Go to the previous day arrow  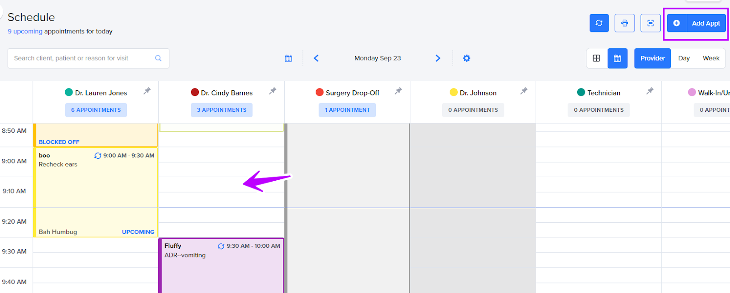click(x=316, y=58)
